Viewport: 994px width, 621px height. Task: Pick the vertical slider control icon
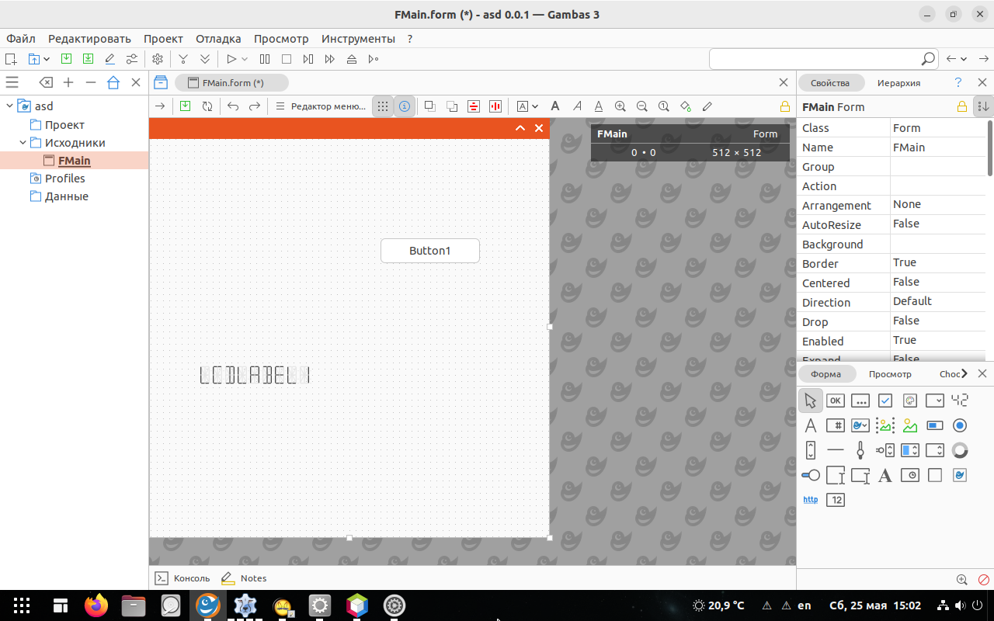point(860,450)
